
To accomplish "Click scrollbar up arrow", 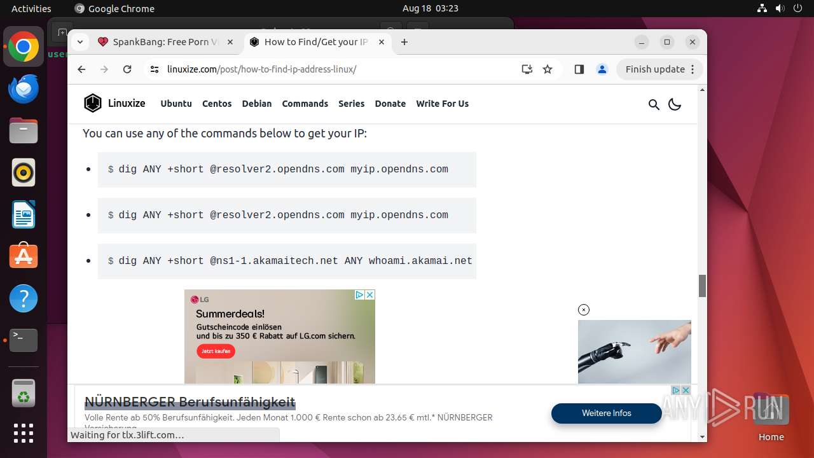I will coord(702,90).
